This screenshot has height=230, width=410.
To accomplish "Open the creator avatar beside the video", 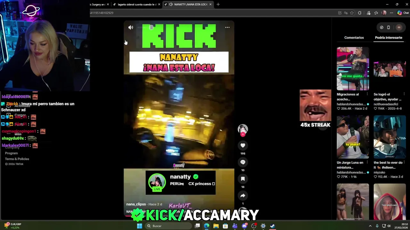I will pos(243,129).
